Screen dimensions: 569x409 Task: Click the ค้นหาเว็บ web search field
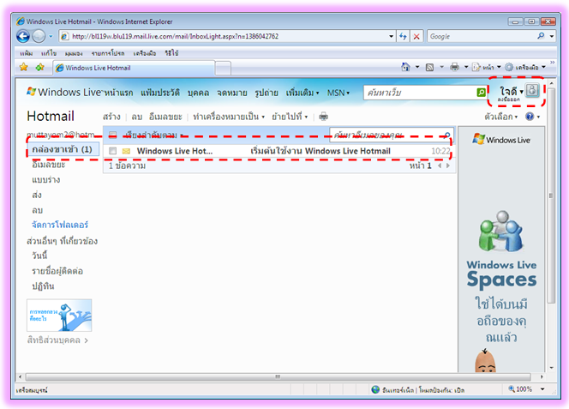tap(420, 93)
